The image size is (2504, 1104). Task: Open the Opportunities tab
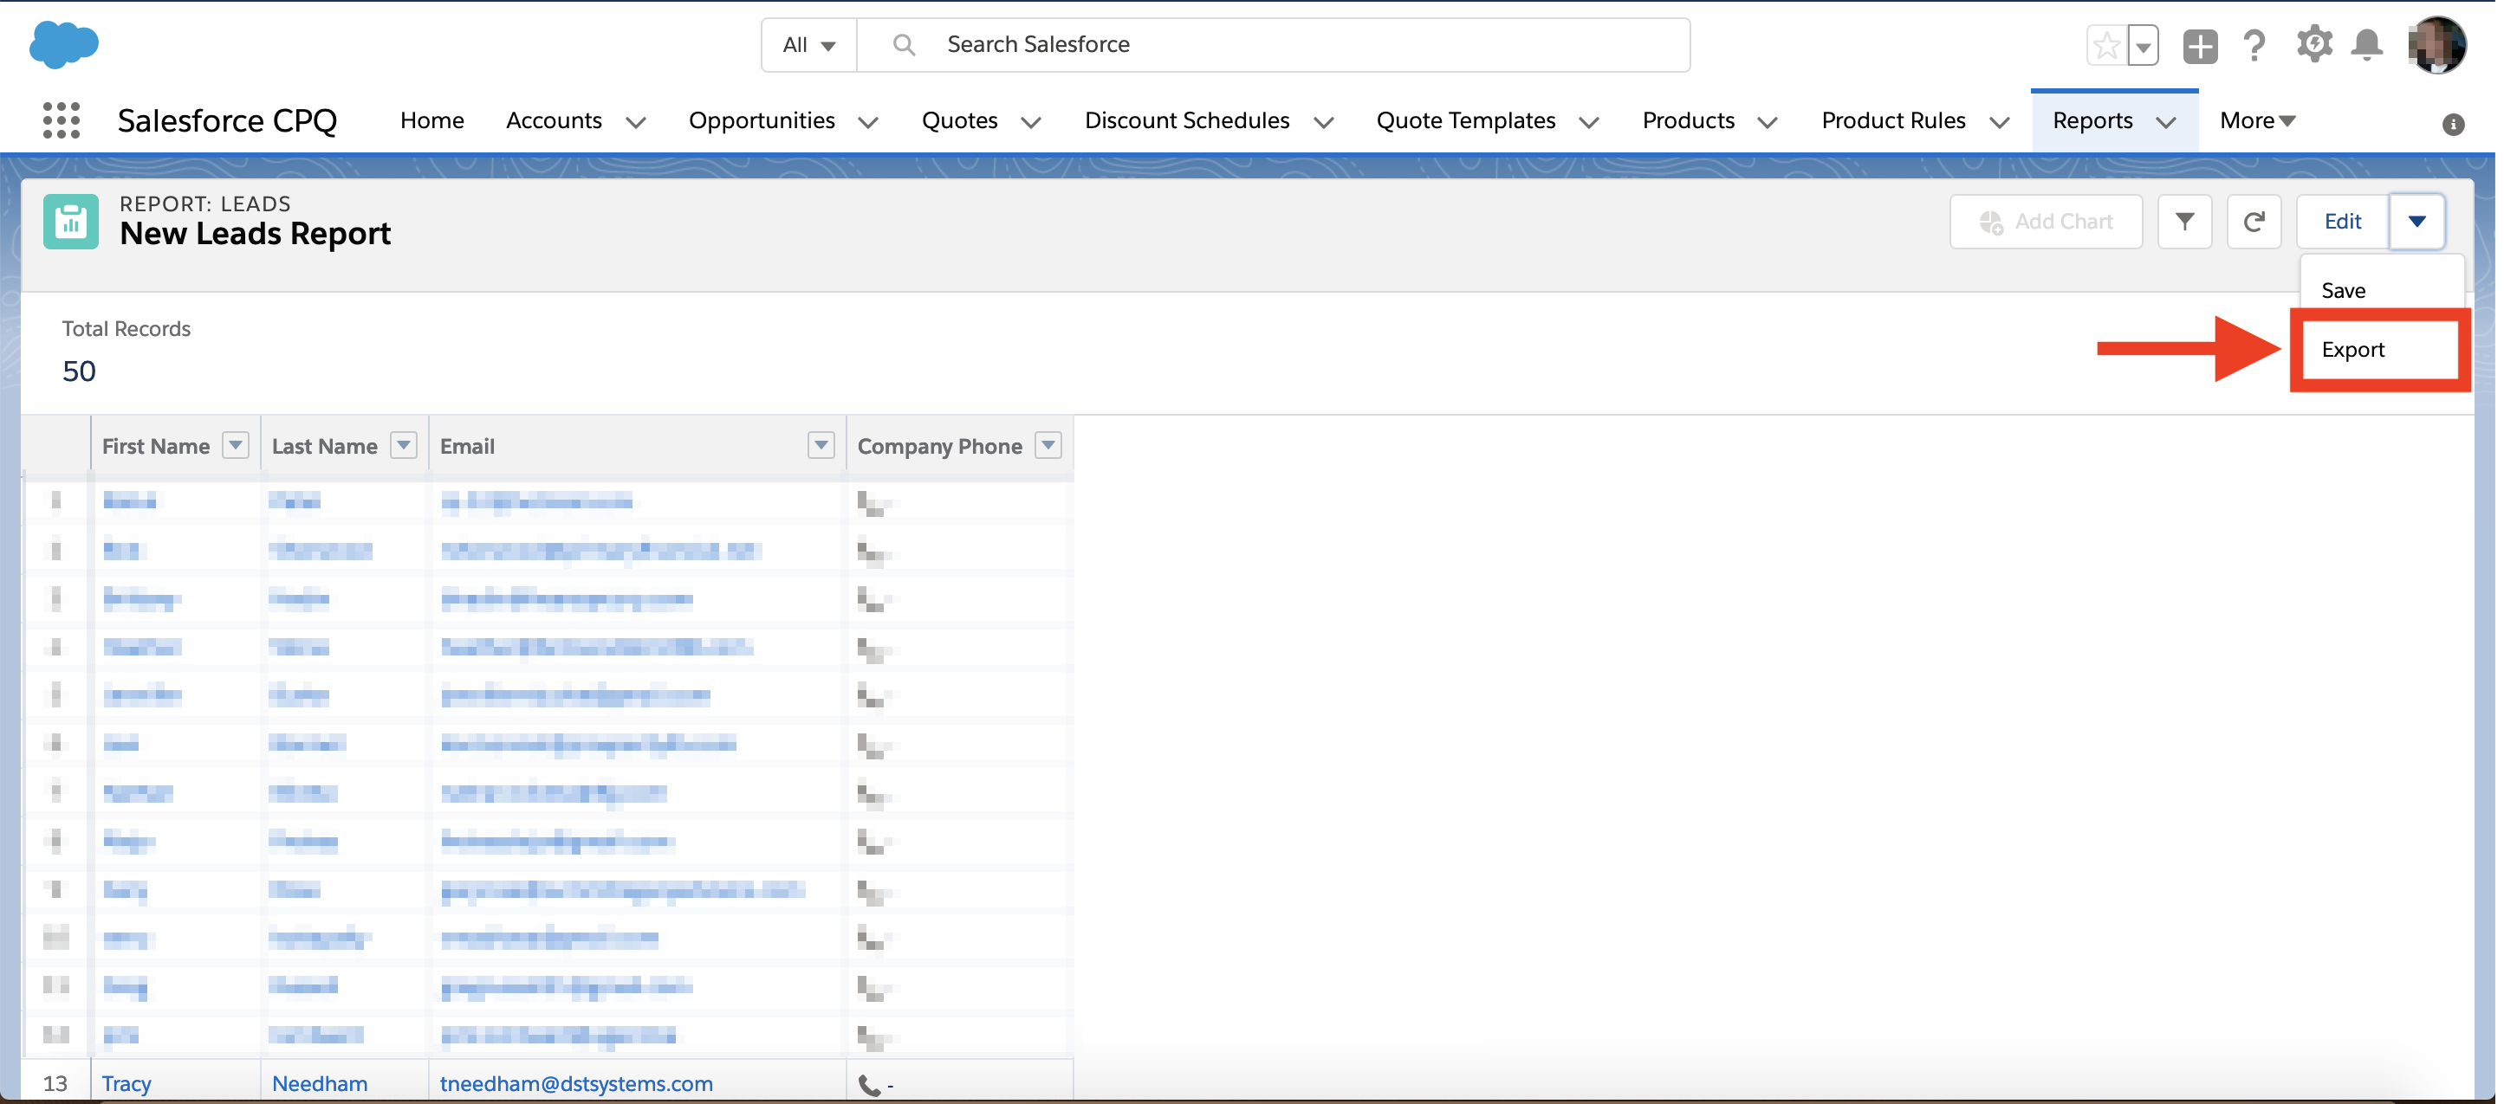761,120
